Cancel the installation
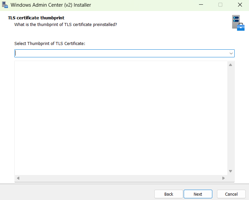Viewport: 249px width, 200px height. [x=231, y=194]
